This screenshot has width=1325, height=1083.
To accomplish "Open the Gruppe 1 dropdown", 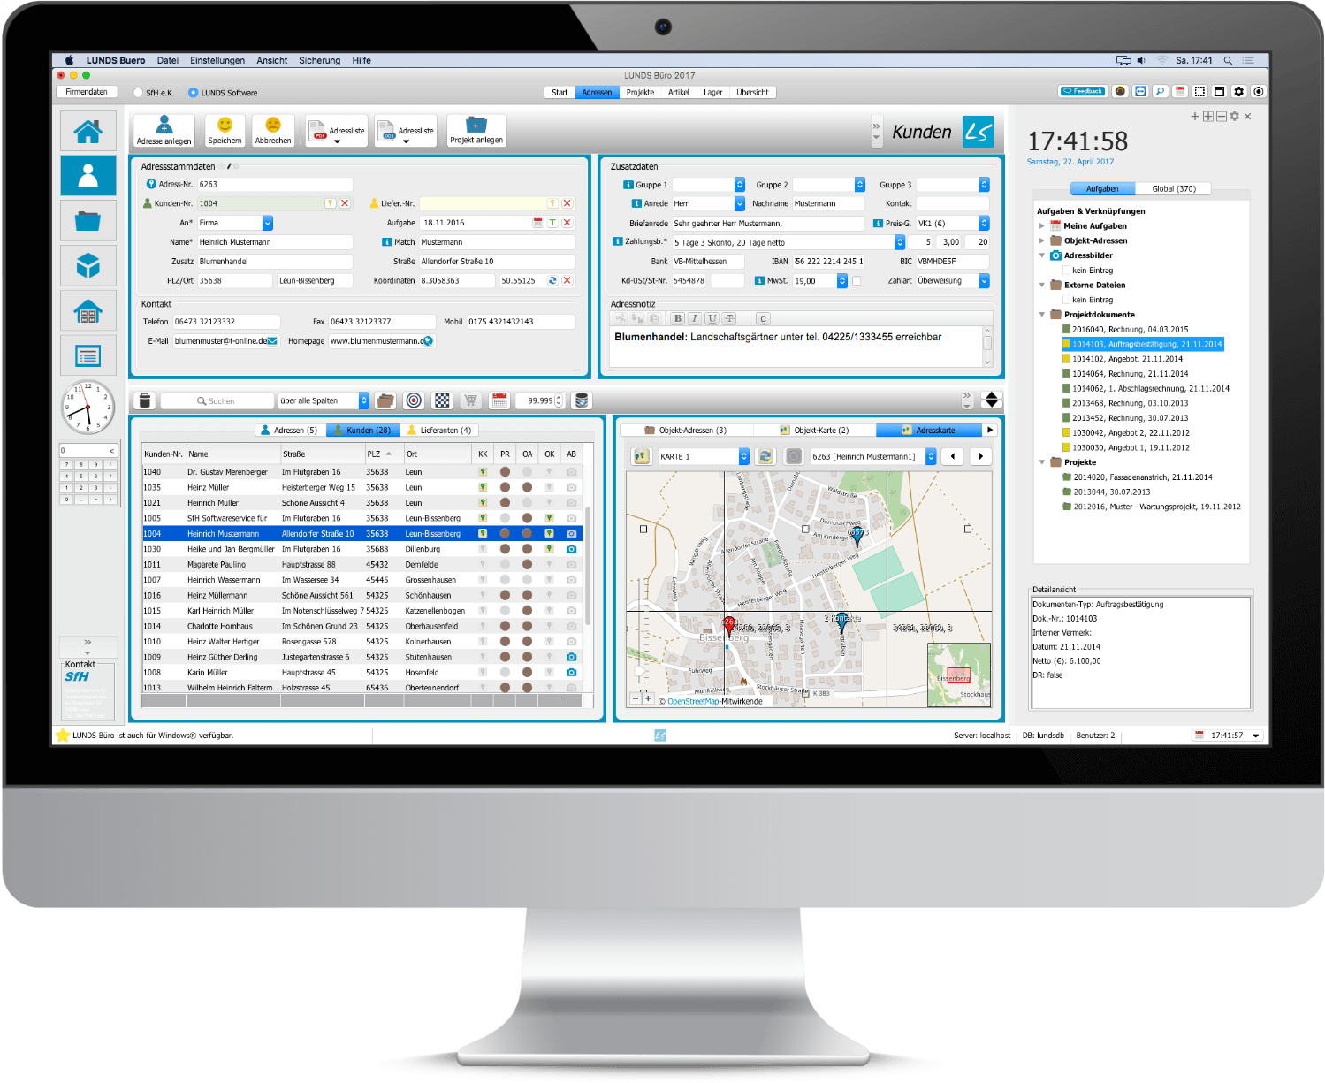I will coord(740,185).
